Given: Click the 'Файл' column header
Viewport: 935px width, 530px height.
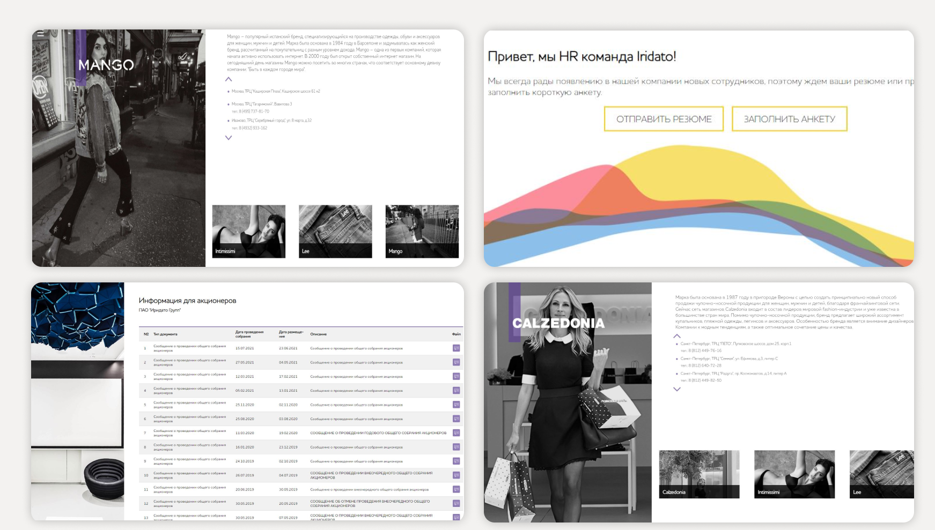Looking at the screenshot, I should (456, 334).
